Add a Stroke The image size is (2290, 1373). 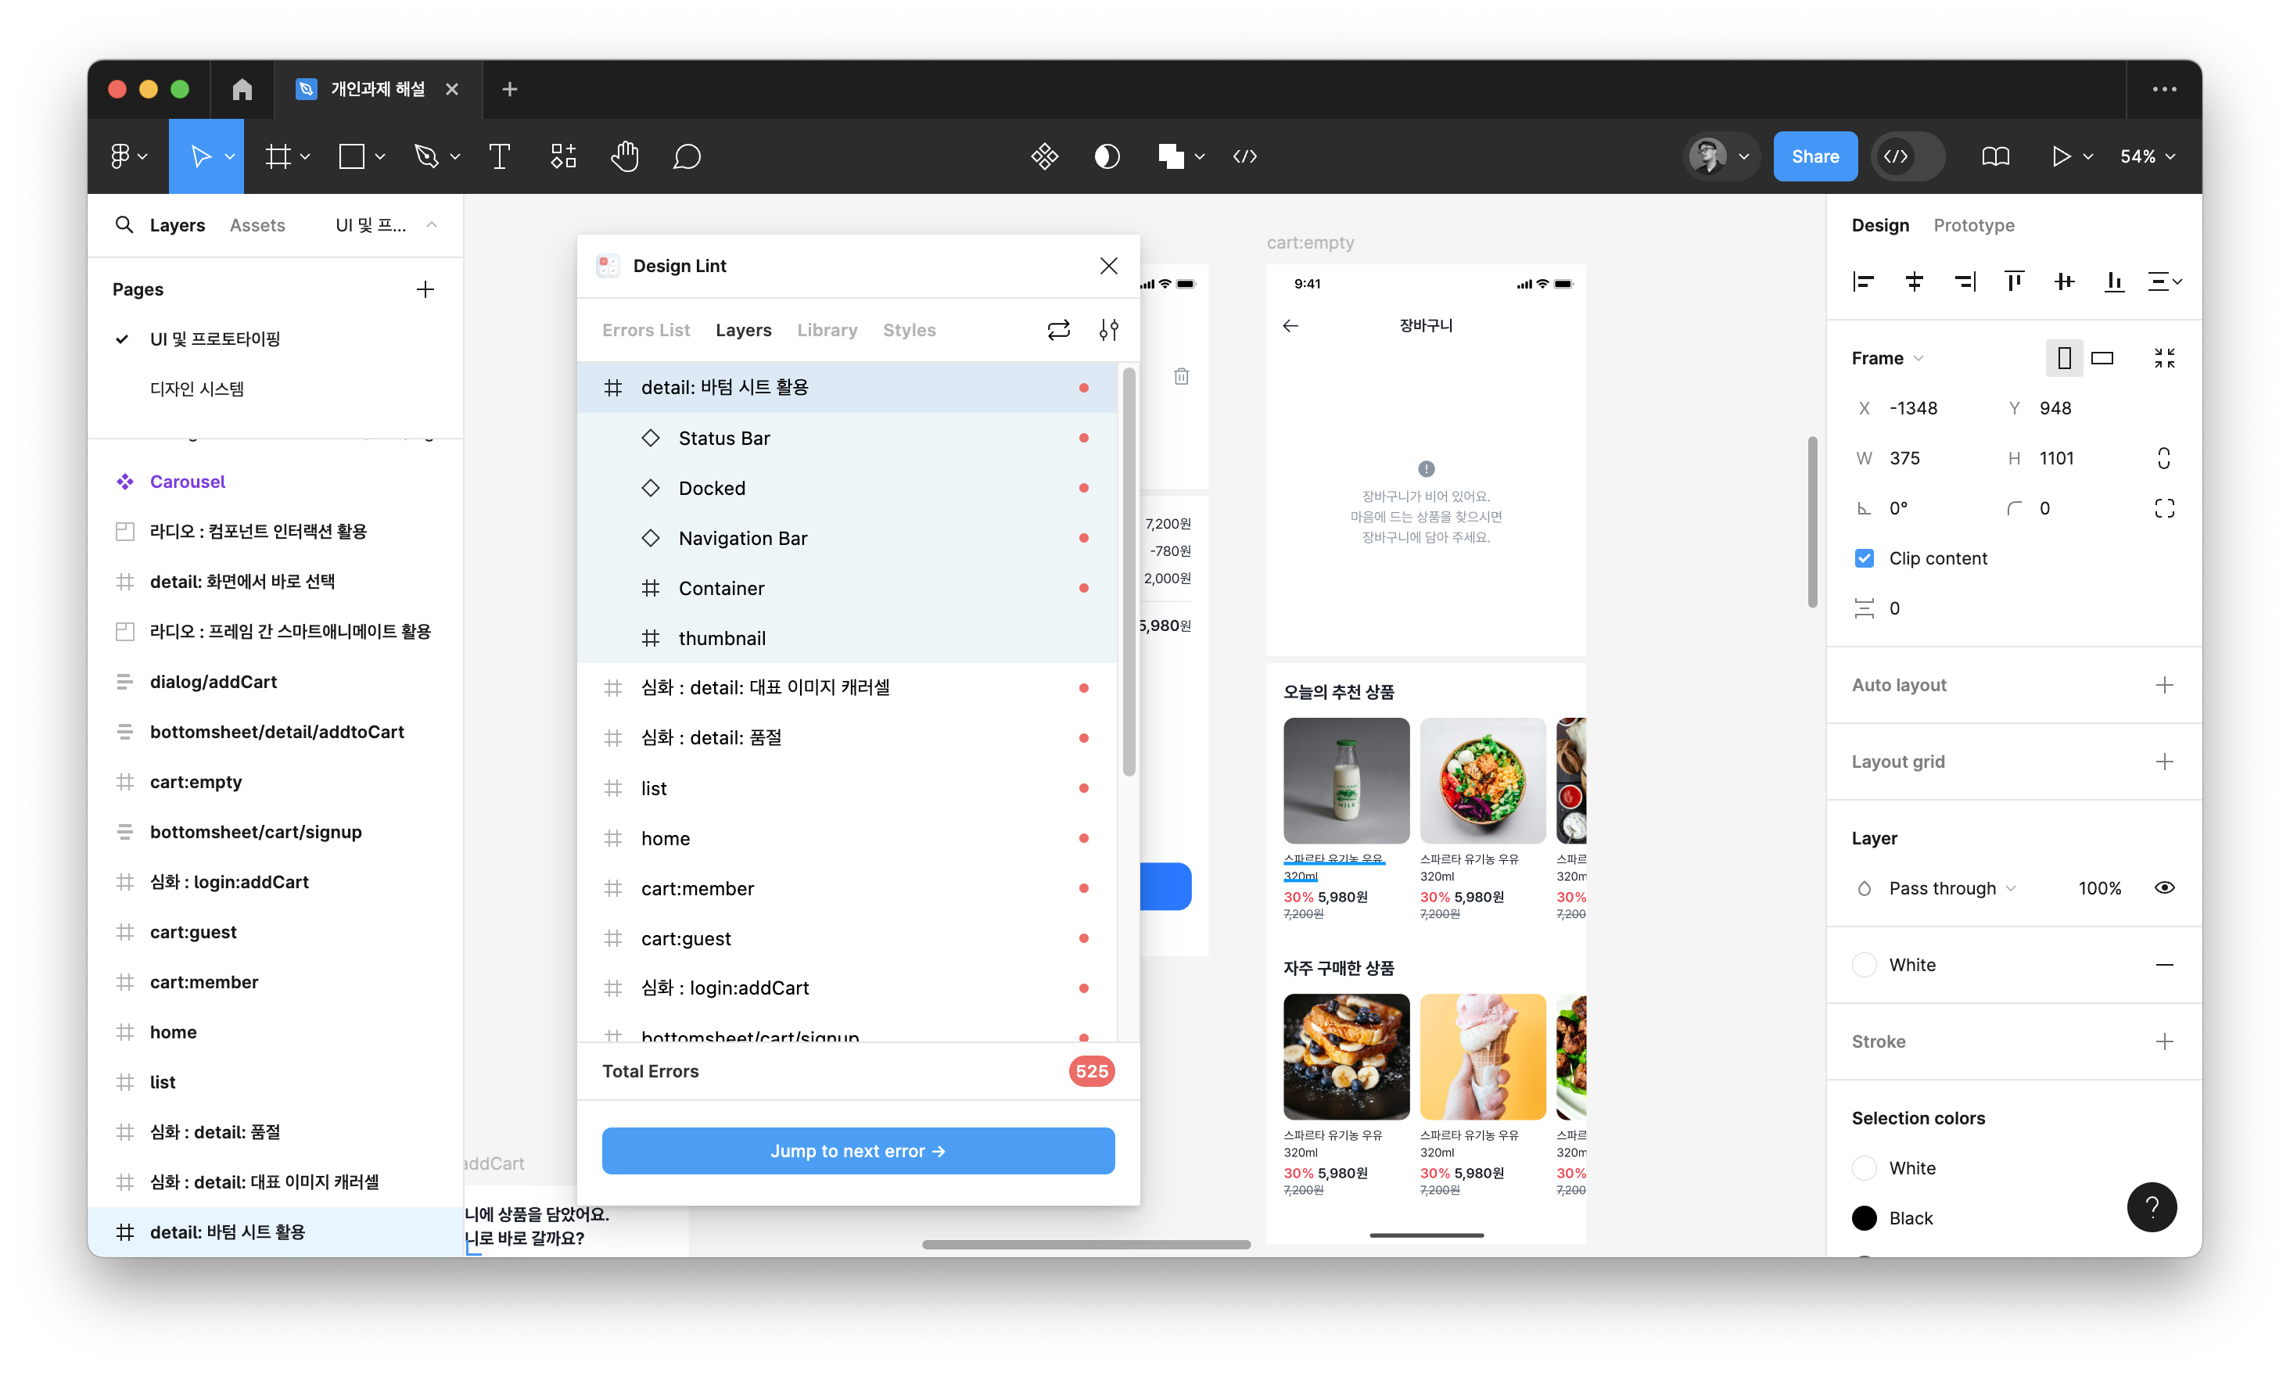click(2164, 1041)
